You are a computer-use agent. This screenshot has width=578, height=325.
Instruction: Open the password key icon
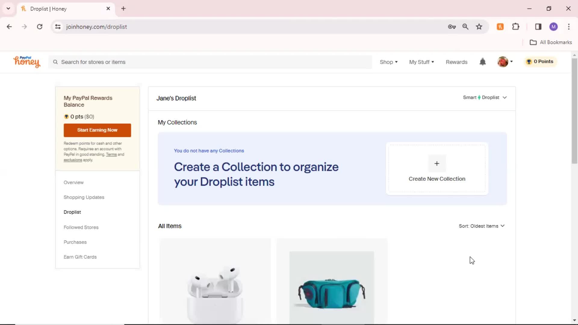452,27
